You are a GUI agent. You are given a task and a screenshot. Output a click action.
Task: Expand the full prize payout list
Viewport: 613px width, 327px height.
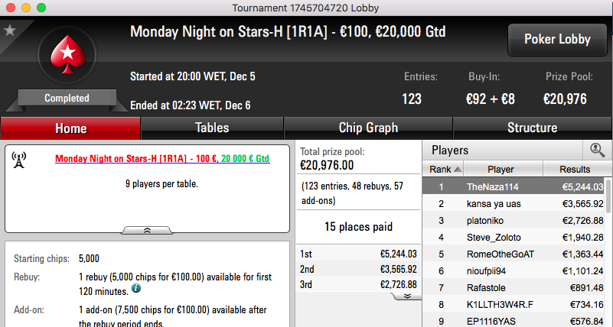pyautogui.click(x=406, y=296)
